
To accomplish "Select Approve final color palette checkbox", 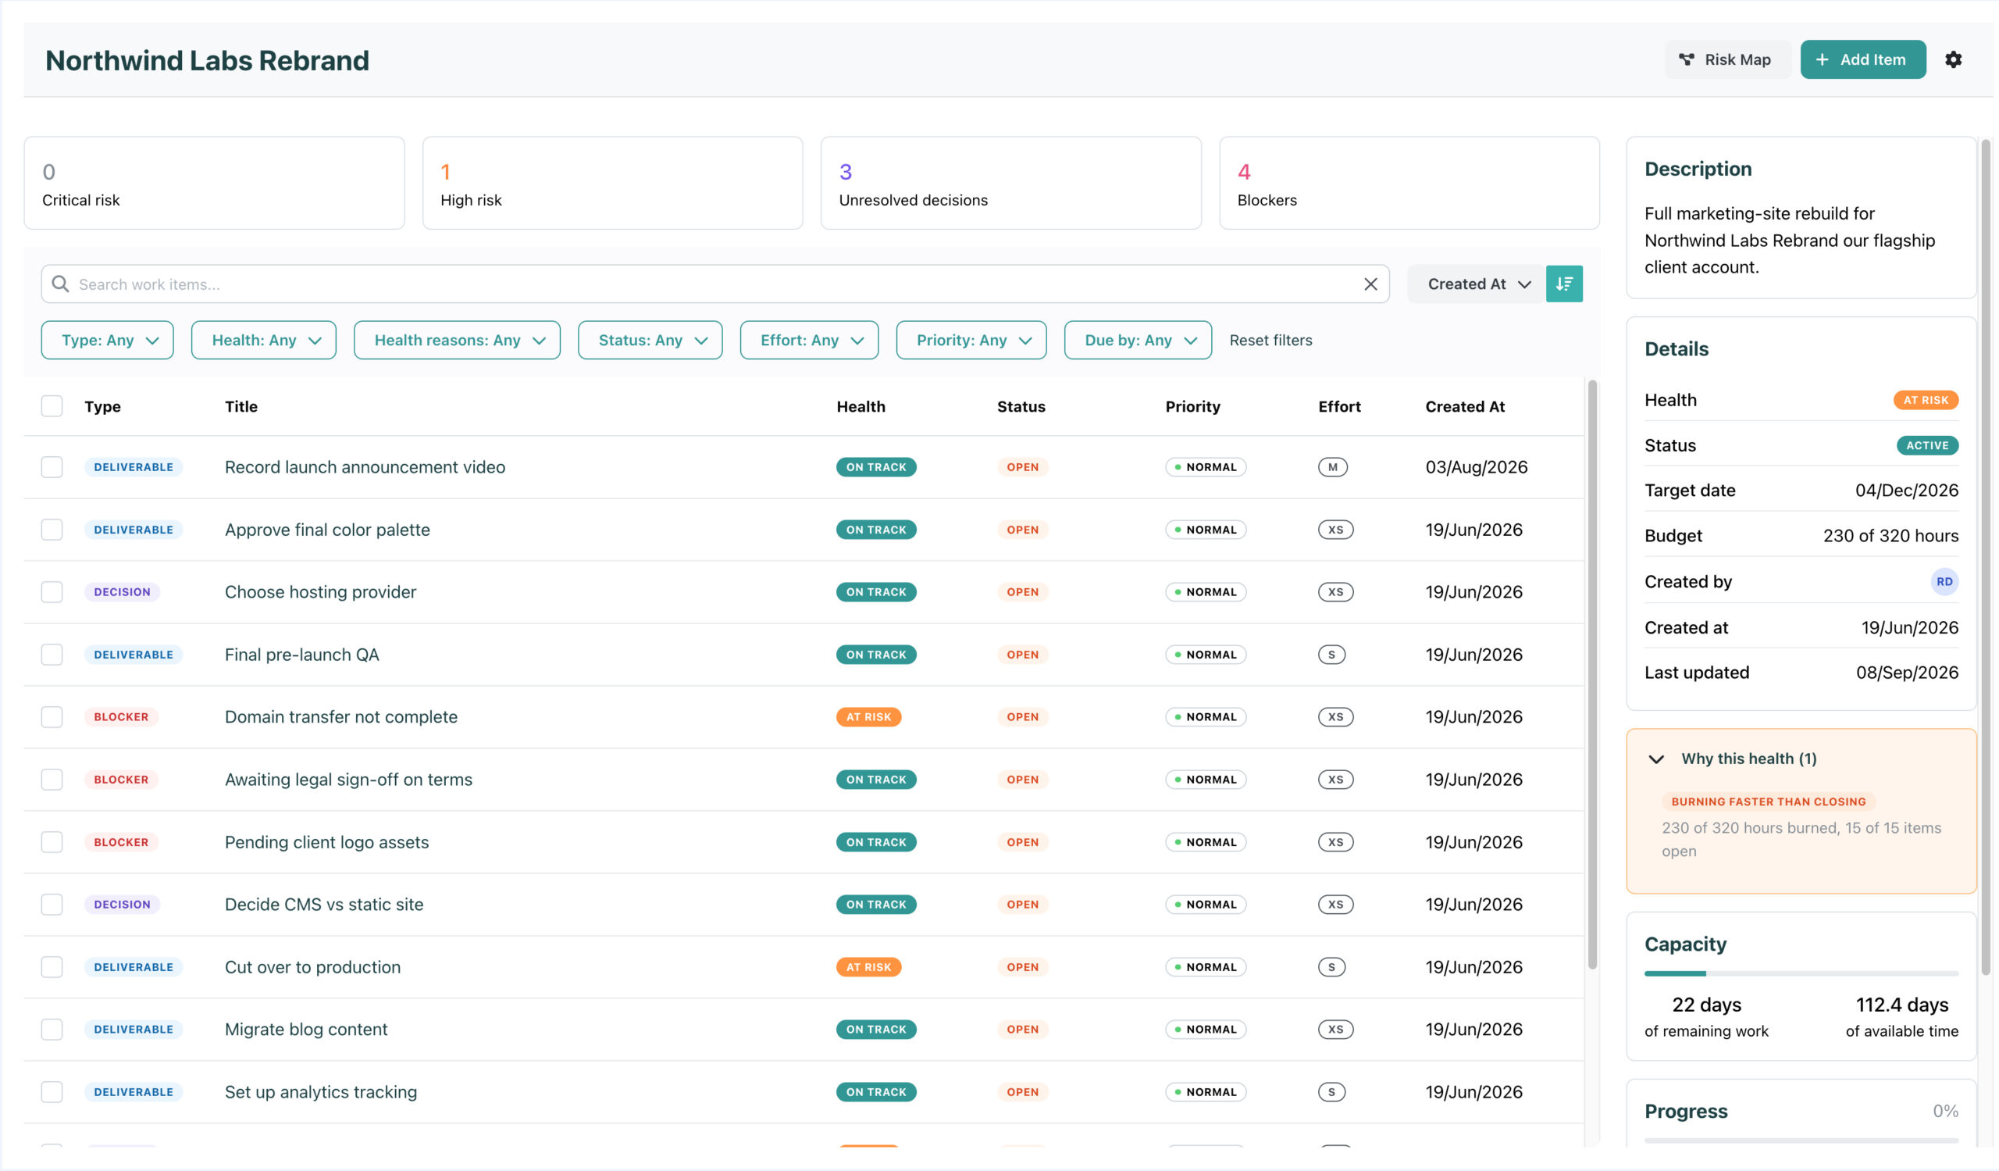I will coord(52,530).
